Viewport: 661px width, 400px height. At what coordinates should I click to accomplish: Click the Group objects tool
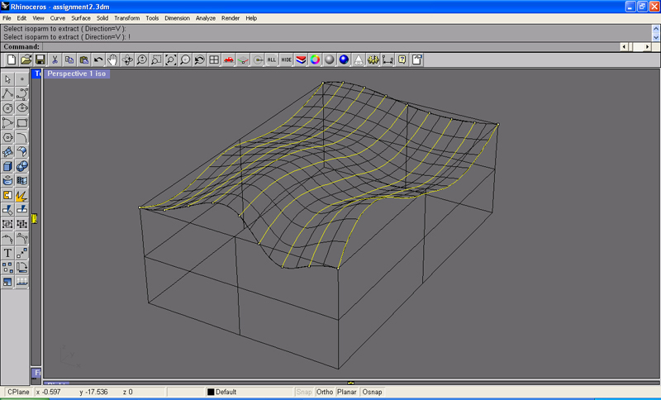tap(7, 224)
